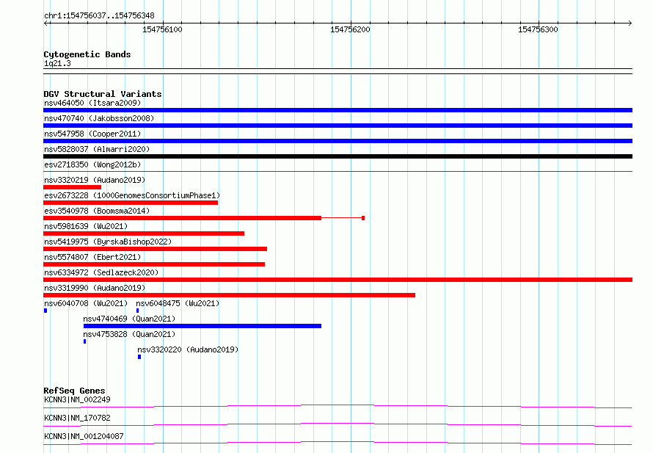Click the red bar for nsv5574807
653x453 pixels.
click(x=154, y=264)
